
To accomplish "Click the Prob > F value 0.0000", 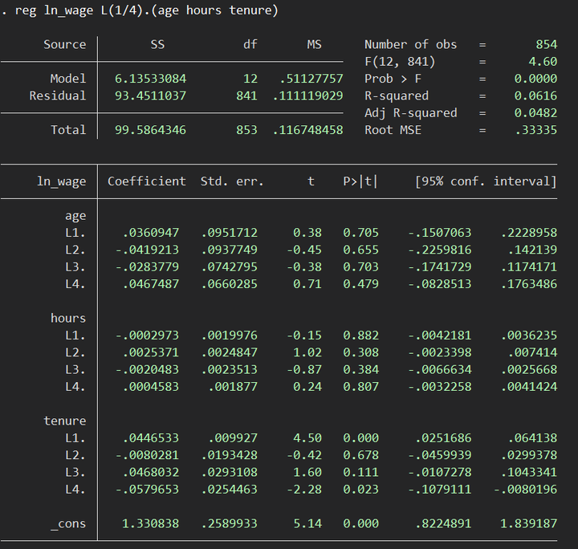I will coord(535,79).
